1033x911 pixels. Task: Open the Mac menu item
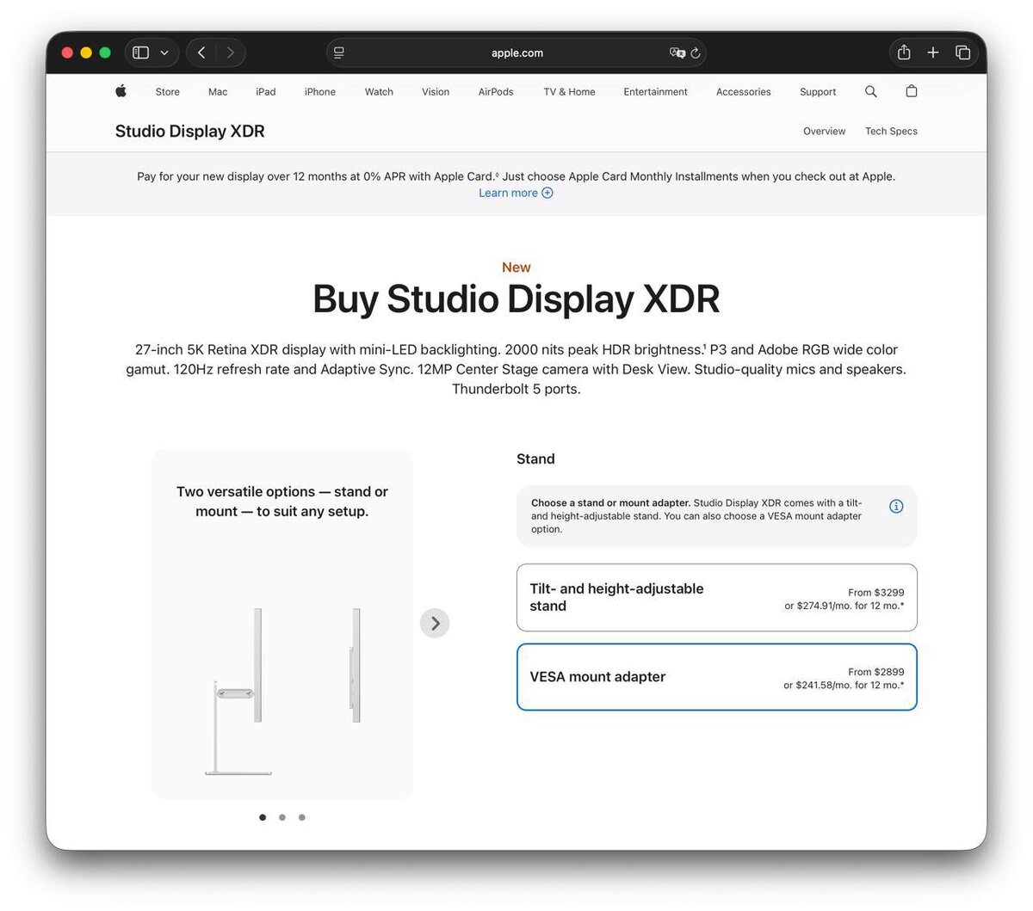pyautogui.click(x=218, y=92)
